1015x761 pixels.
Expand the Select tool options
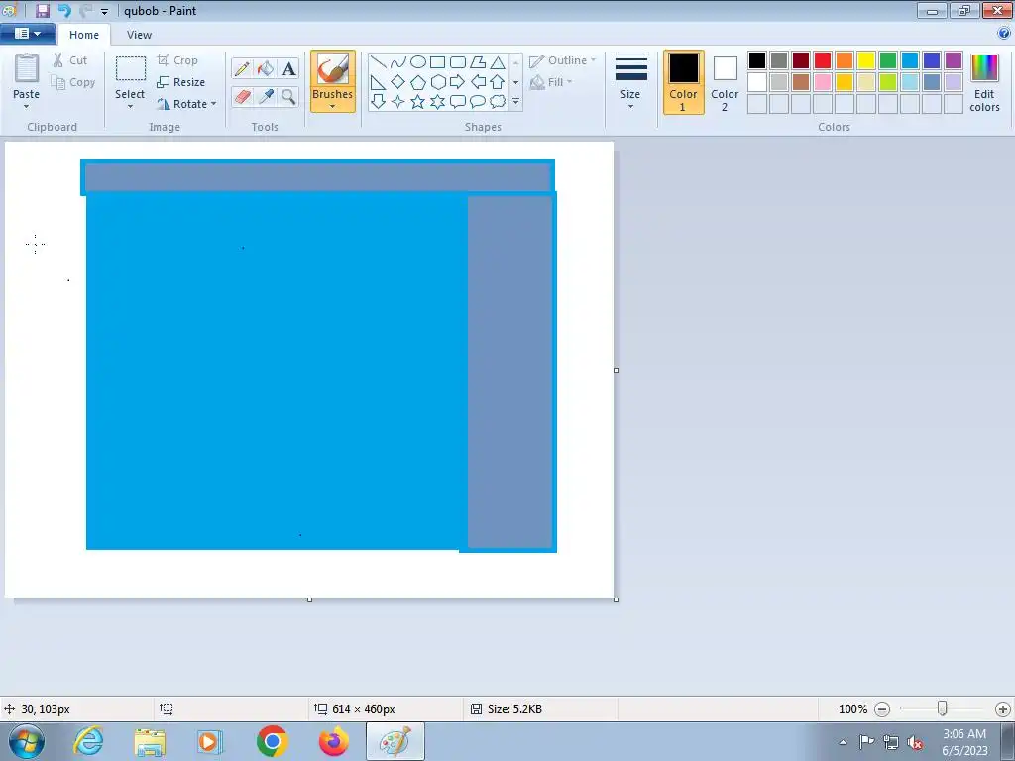pos(130,107)
